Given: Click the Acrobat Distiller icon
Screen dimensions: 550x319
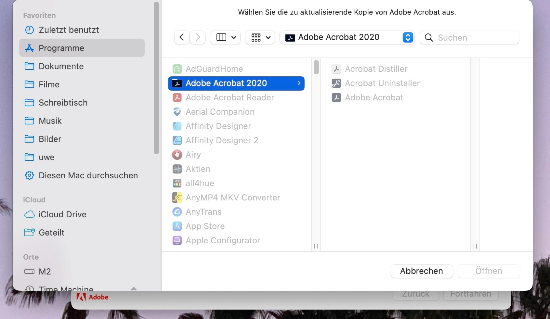Looking at the screenshot, I should (336, 69).
